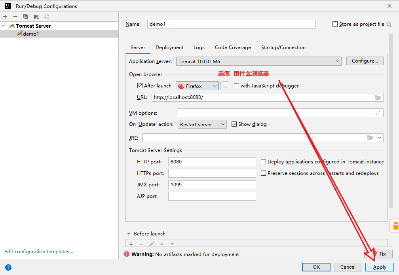Click the JMX port field 1099
This screenshot has height=275, width=399.
[x=212, y=185]
